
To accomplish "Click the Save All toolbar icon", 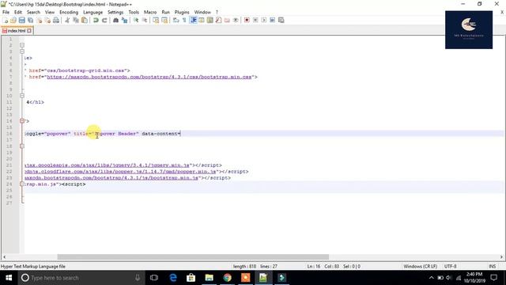I will [30, 20].
